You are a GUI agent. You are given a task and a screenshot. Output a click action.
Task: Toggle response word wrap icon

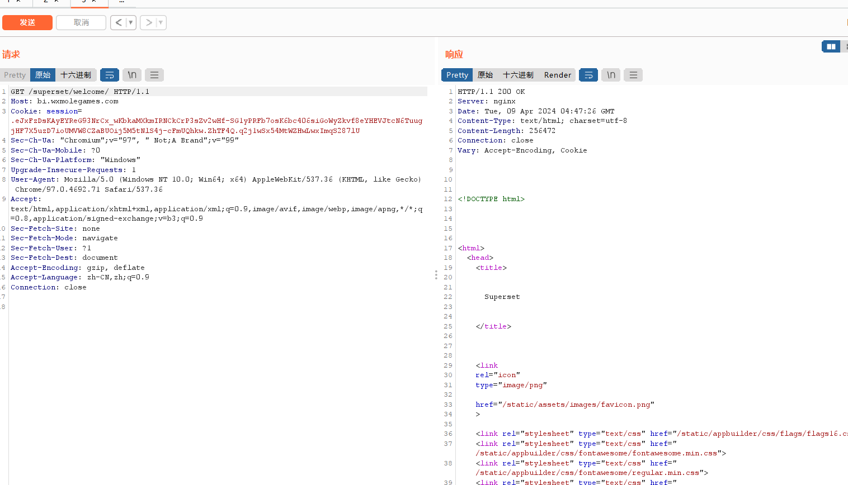pos(588,75)
